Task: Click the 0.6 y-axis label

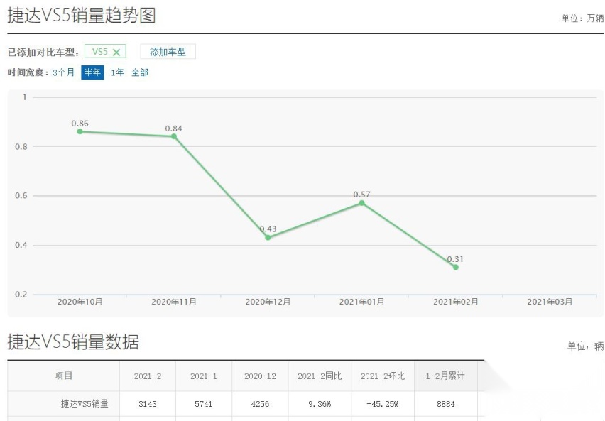Action: pos(21,196)
